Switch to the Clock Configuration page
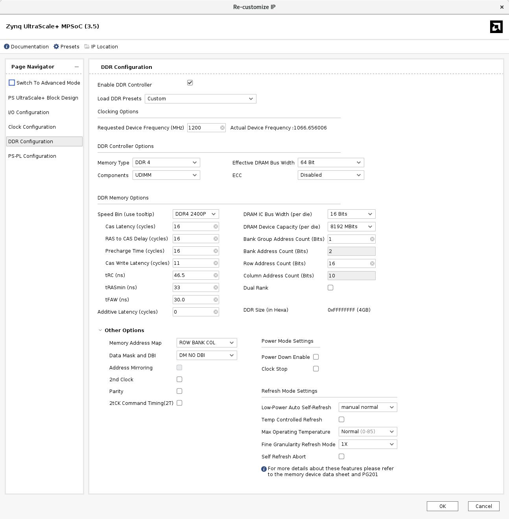The height and width of the screenshot is (519, 509). tap(32, 127)
